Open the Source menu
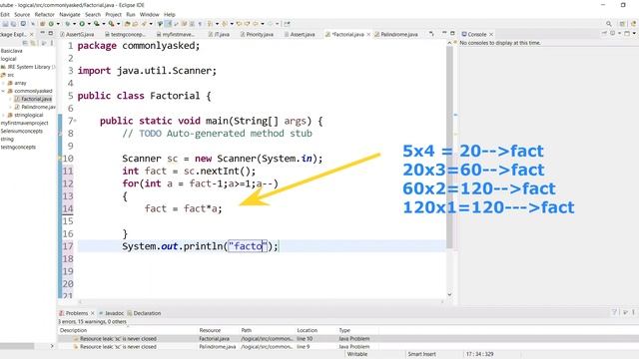 [x=22, y=15]
